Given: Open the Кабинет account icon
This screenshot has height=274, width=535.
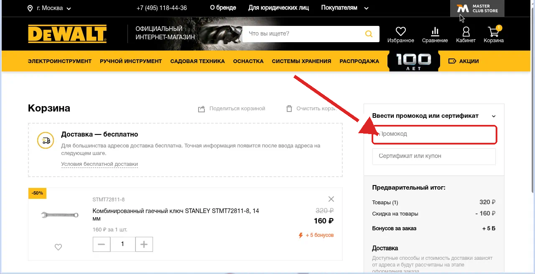Looking at the screenshot, I should point(466,31).
